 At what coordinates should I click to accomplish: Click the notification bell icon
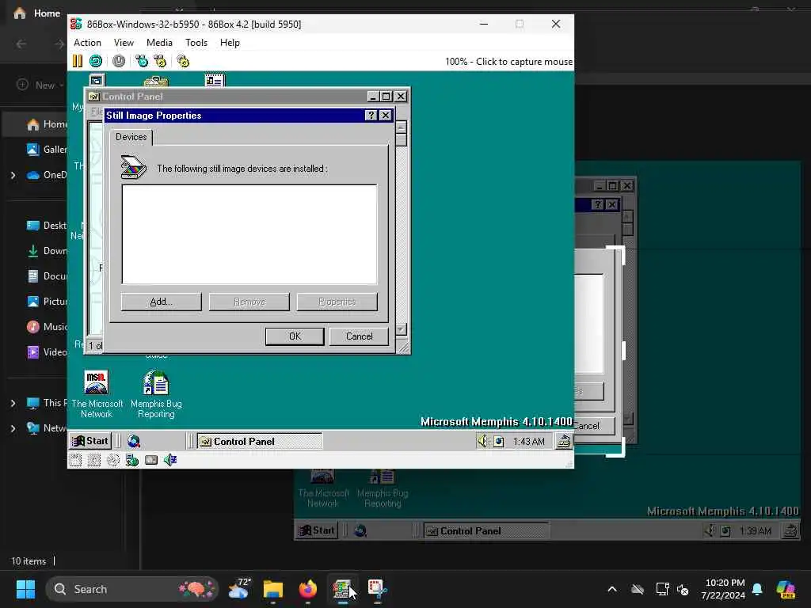(757, 589)
